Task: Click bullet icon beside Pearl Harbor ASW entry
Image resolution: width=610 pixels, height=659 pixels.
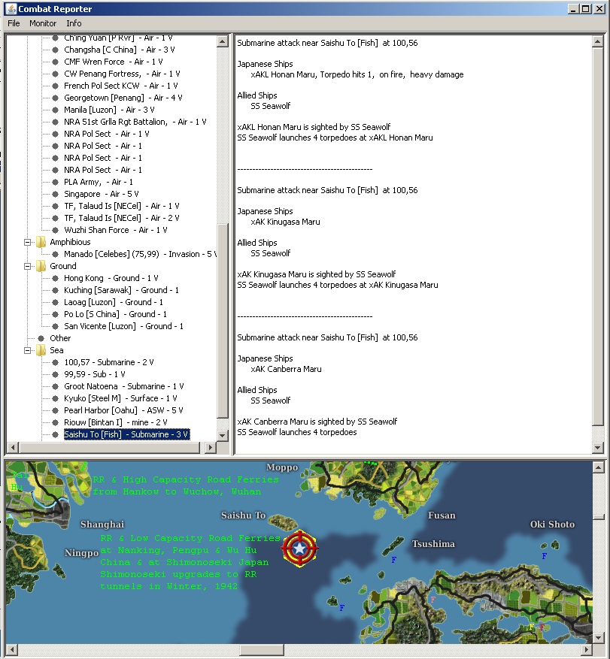Action: [55, 410]
